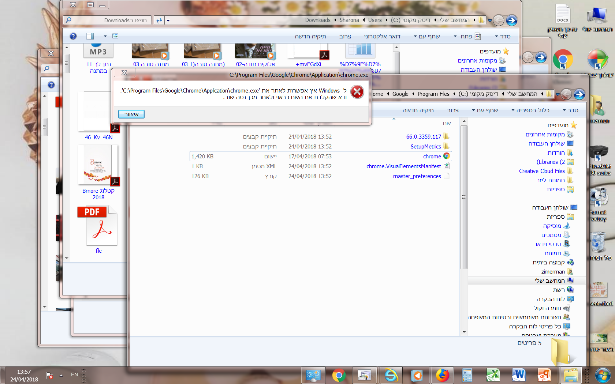Open the סדר menu in Downloads window

pyautogui.click(x=503, y=36)
